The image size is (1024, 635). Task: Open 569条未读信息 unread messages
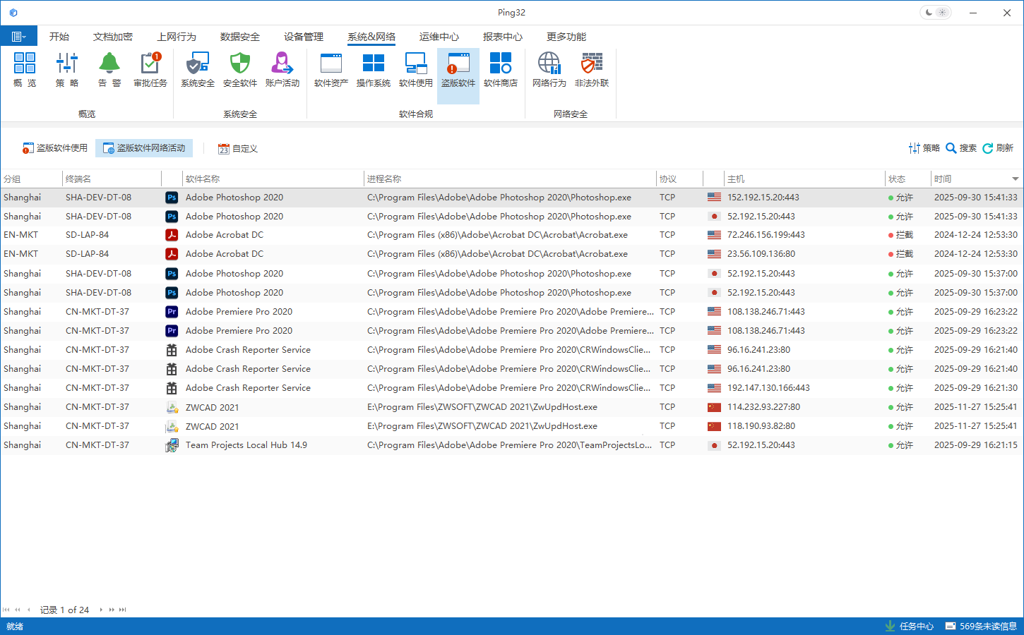981,627
